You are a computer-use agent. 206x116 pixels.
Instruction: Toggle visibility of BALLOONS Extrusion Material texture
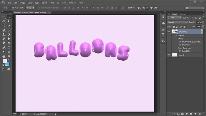click(x=180, y=42)
